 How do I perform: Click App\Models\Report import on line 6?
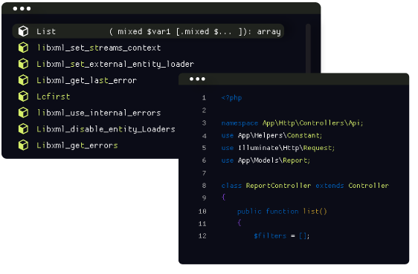pyautogui.click(x=274, y=160)
